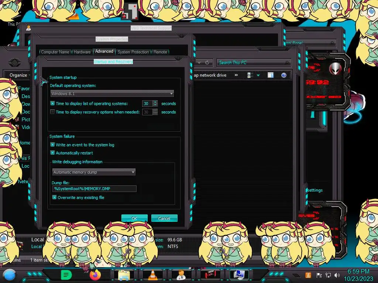
Task: Refresh the This PC explorer view
Action: [207, 63]
